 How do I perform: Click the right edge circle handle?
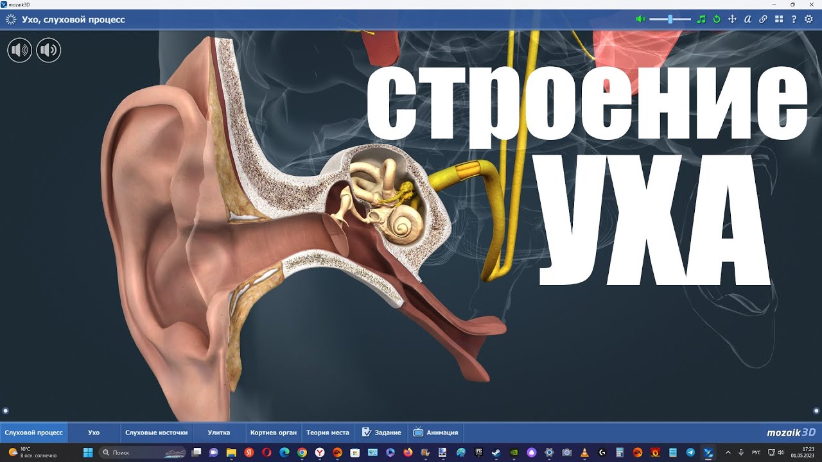tap(816, 410)
